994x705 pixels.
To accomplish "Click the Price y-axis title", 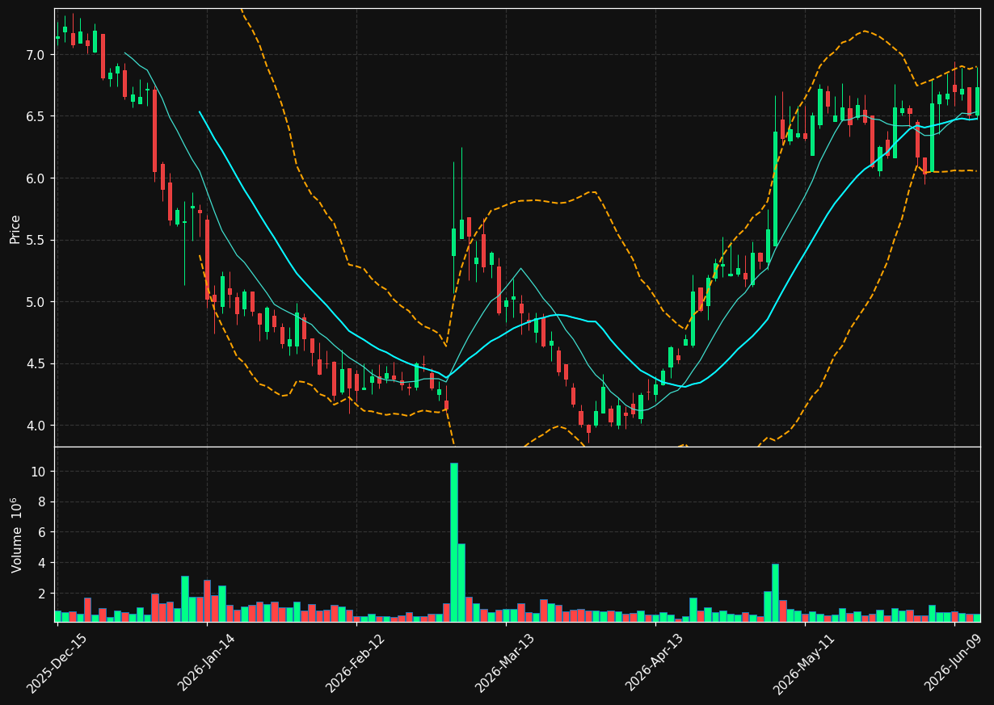I will tap(15, 229).
